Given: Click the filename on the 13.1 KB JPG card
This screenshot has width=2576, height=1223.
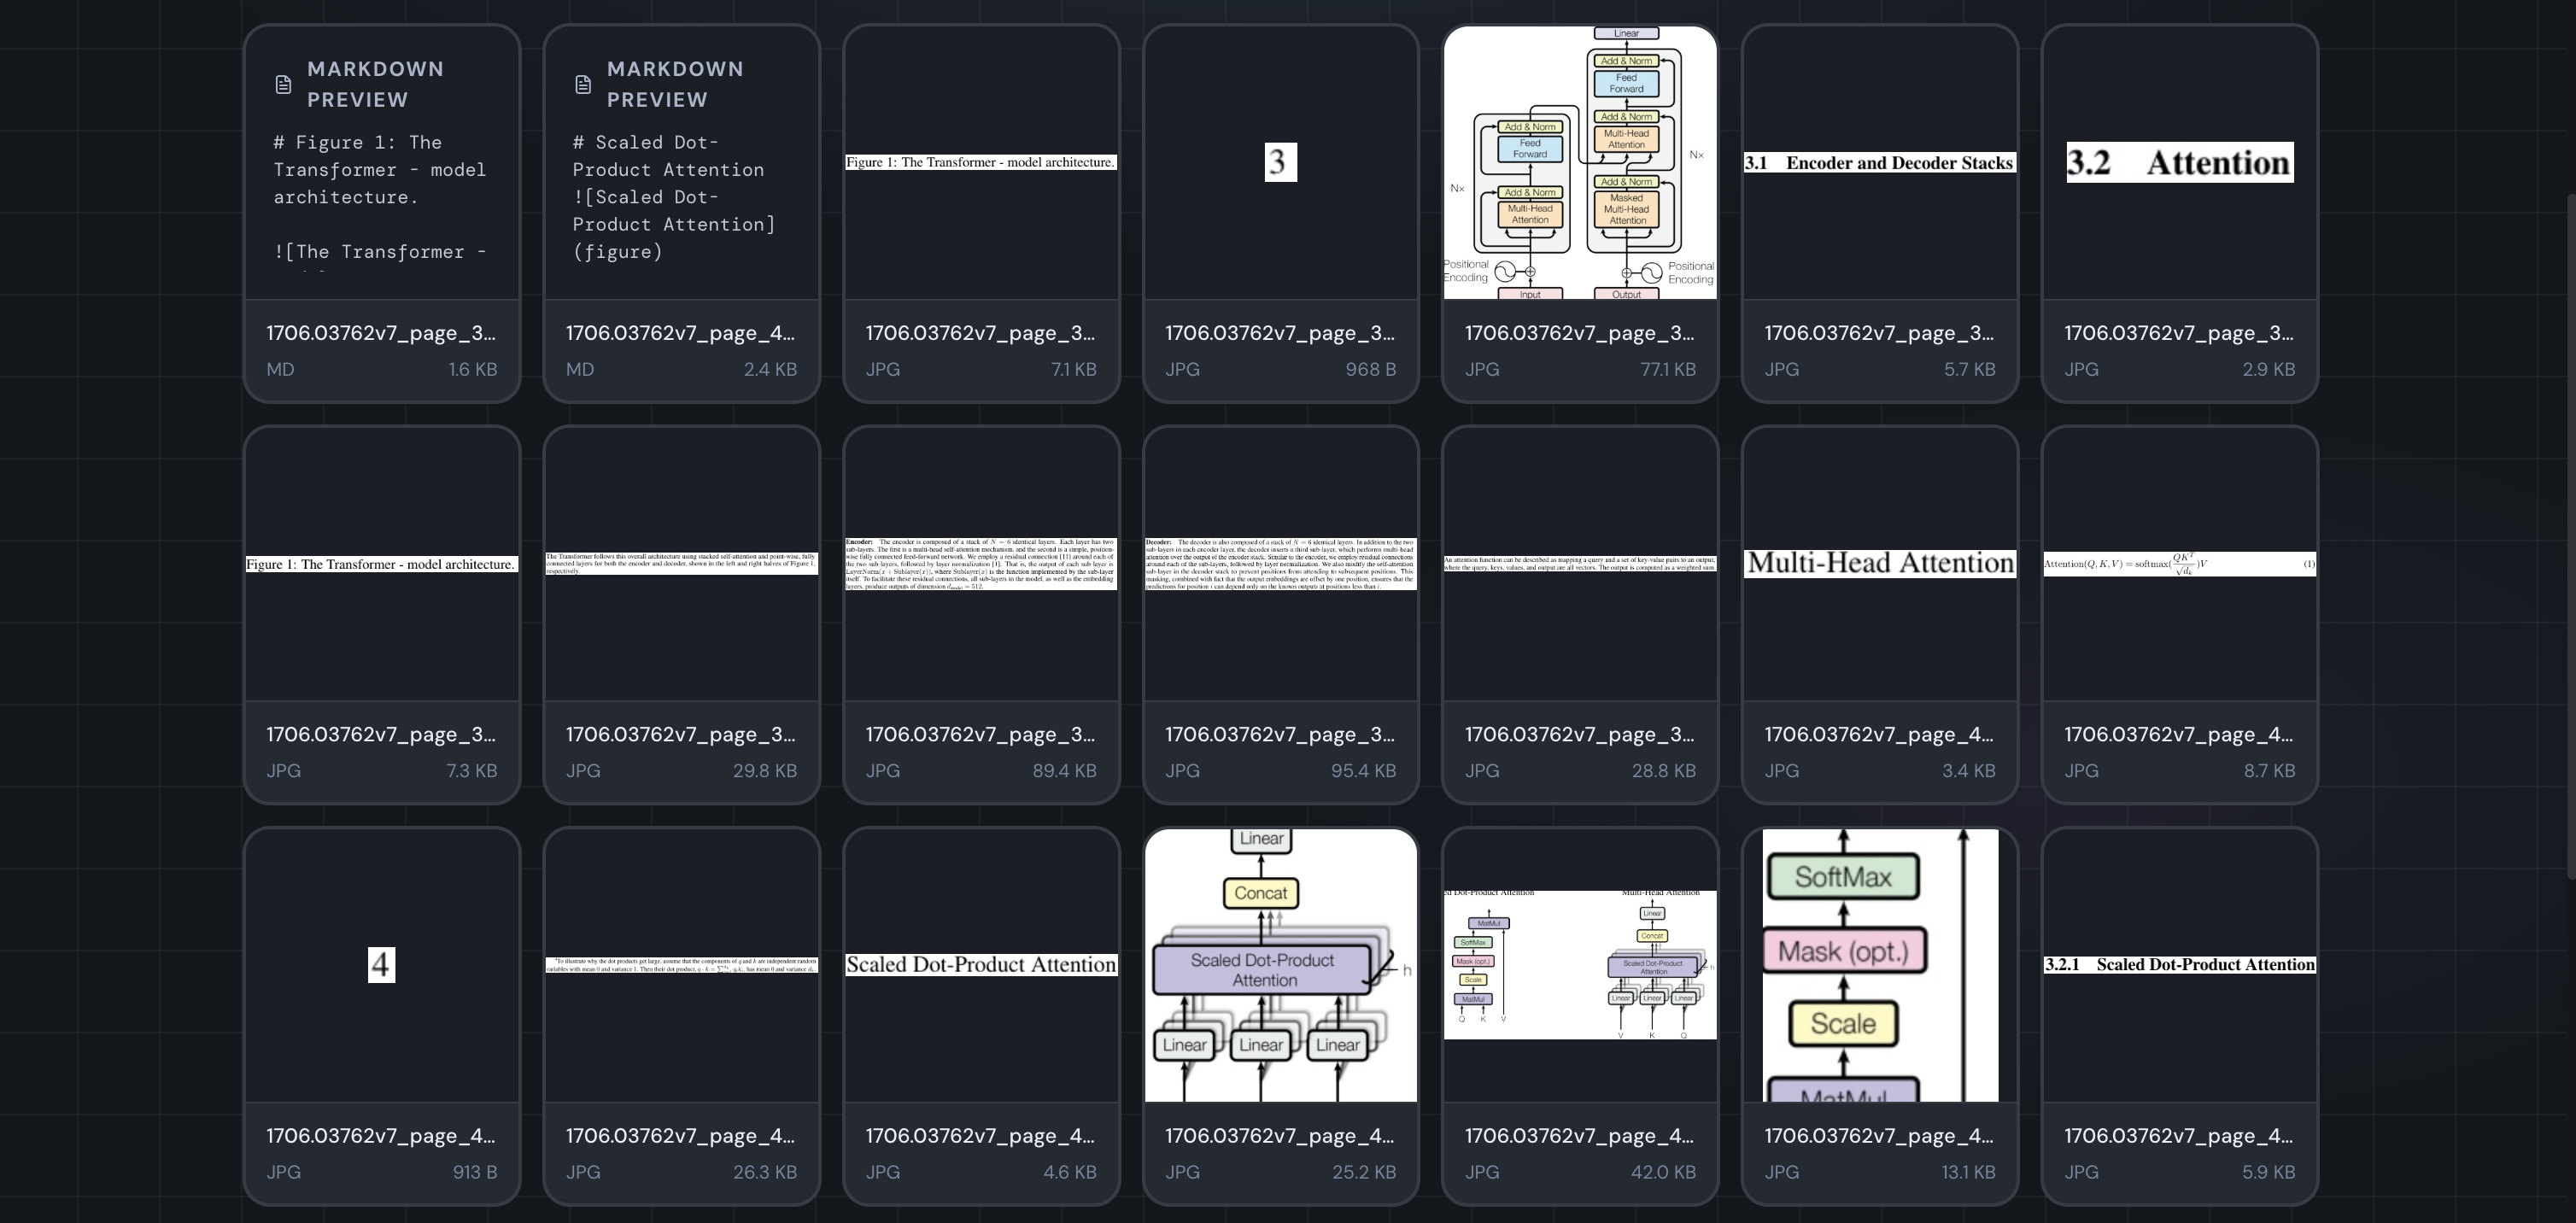Looking at the screenshot, I should (x=1880, y=1135).
